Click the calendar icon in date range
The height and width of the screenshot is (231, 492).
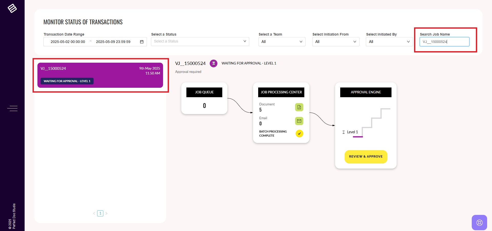[142, 42]
